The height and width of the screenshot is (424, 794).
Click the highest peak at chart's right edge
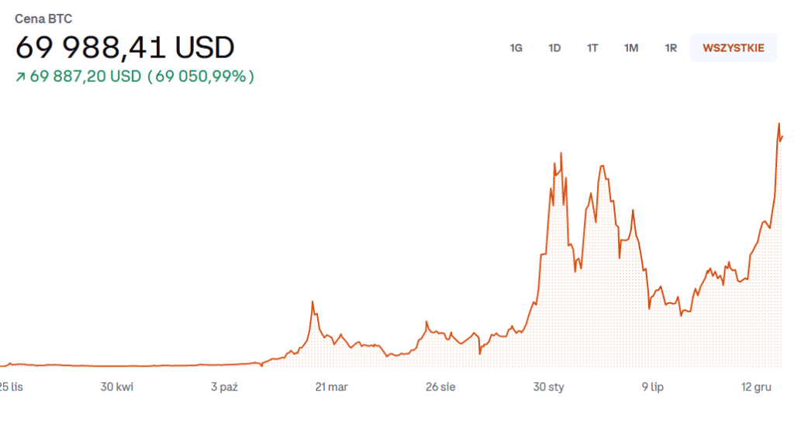[778, 124]
